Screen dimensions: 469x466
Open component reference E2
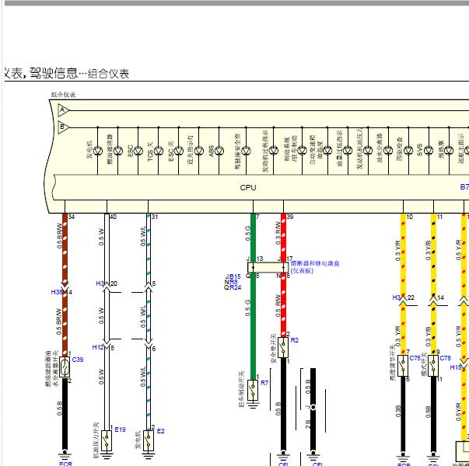(x=161, y=431)
